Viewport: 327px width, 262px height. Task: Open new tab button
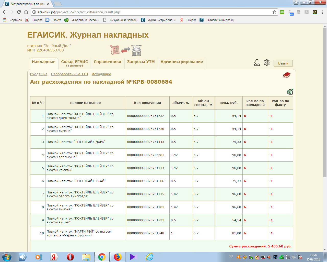[58, 4]
